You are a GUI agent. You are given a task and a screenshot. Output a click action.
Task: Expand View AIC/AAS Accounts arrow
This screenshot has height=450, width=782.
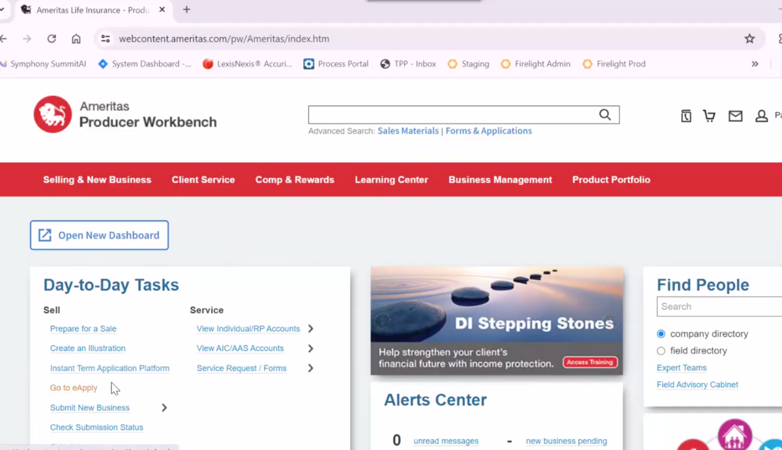tap(311, 348)
